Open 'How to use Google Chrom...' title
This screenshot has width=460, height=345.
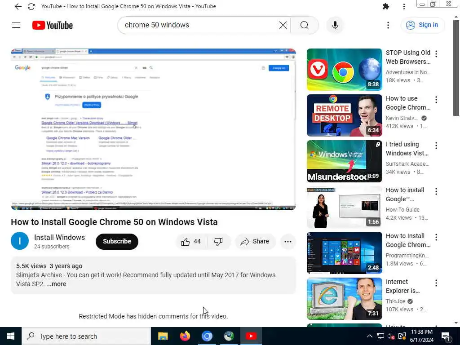click(x=408, y=103)
